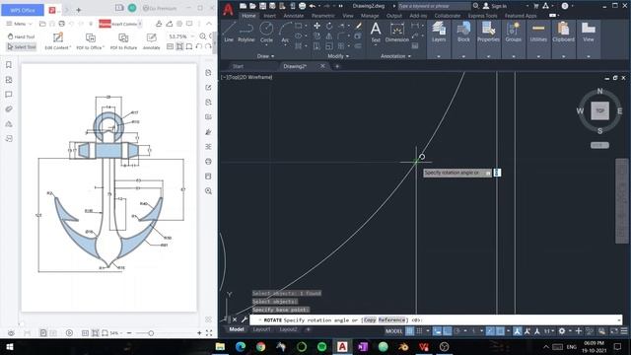Select the Line tool in AutoCAD
Viewport: 631px width, 355px height.
point(229,33)
